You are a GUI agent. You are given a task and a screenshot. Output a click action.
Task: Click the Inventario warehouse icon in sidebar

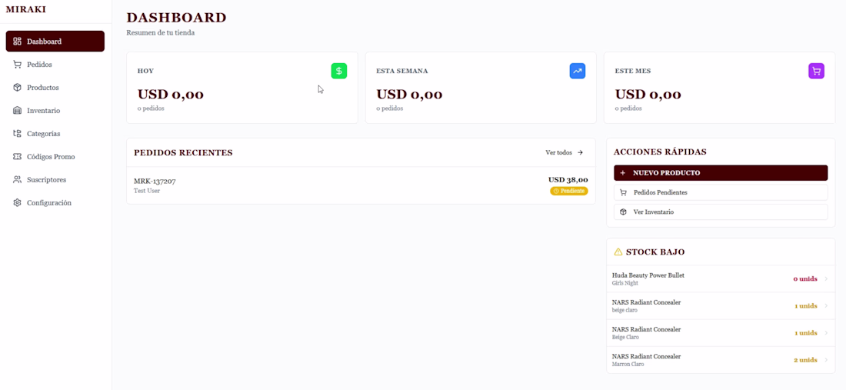pyautogui.click(x=18, y=111)
